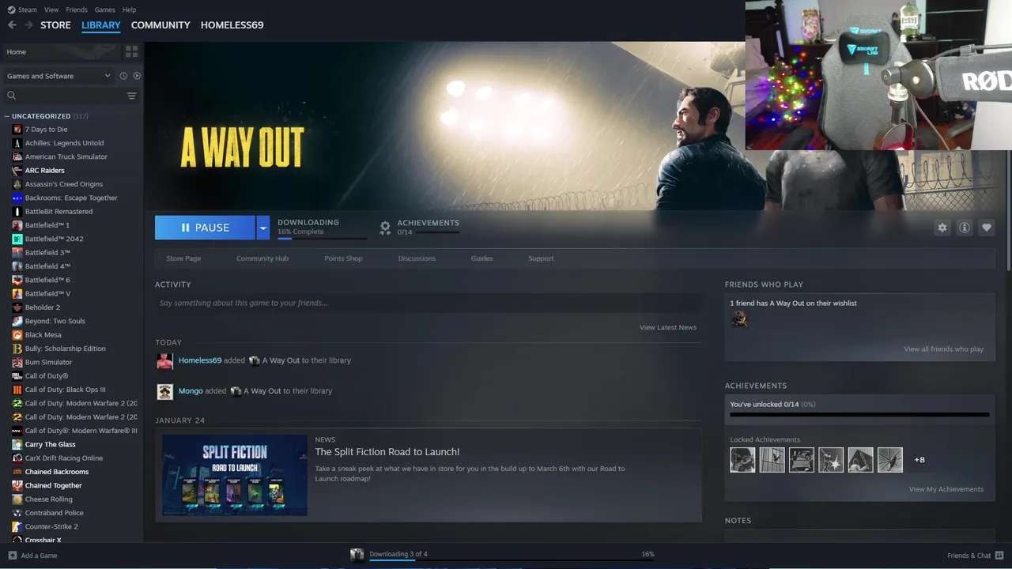Open Games and Software filter dropdown
This screenshot has width=1012, height=569.
point(59,76)
